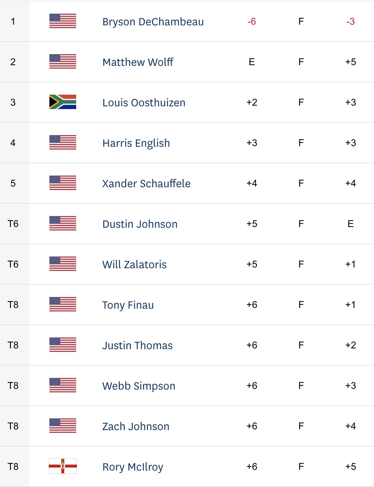
Task: Click Bryson DeChambeau's total score of -6
Action: [252, 21]
